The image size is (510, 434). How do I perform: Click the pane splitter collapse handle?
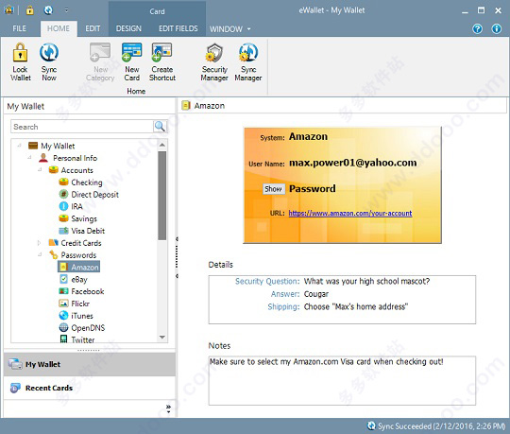coord(177,257)
